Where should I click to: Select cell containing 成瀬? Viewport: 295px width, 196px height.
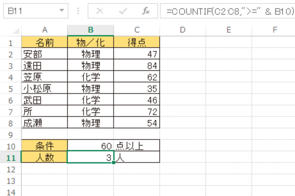click(x=45, y=122)
